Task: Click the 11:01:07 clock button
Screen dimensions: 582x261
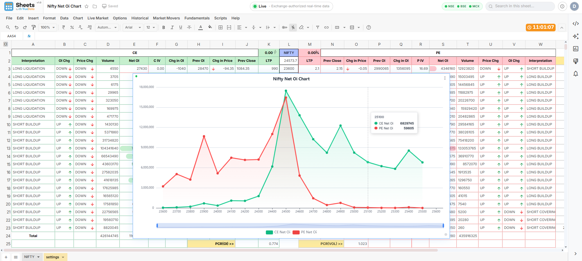Action: (x=541, y=27)
